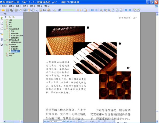Image resolution: width=161 pixels, height=123 pixels.
Task: Click the open file folder icon
Action: (3, 10)
